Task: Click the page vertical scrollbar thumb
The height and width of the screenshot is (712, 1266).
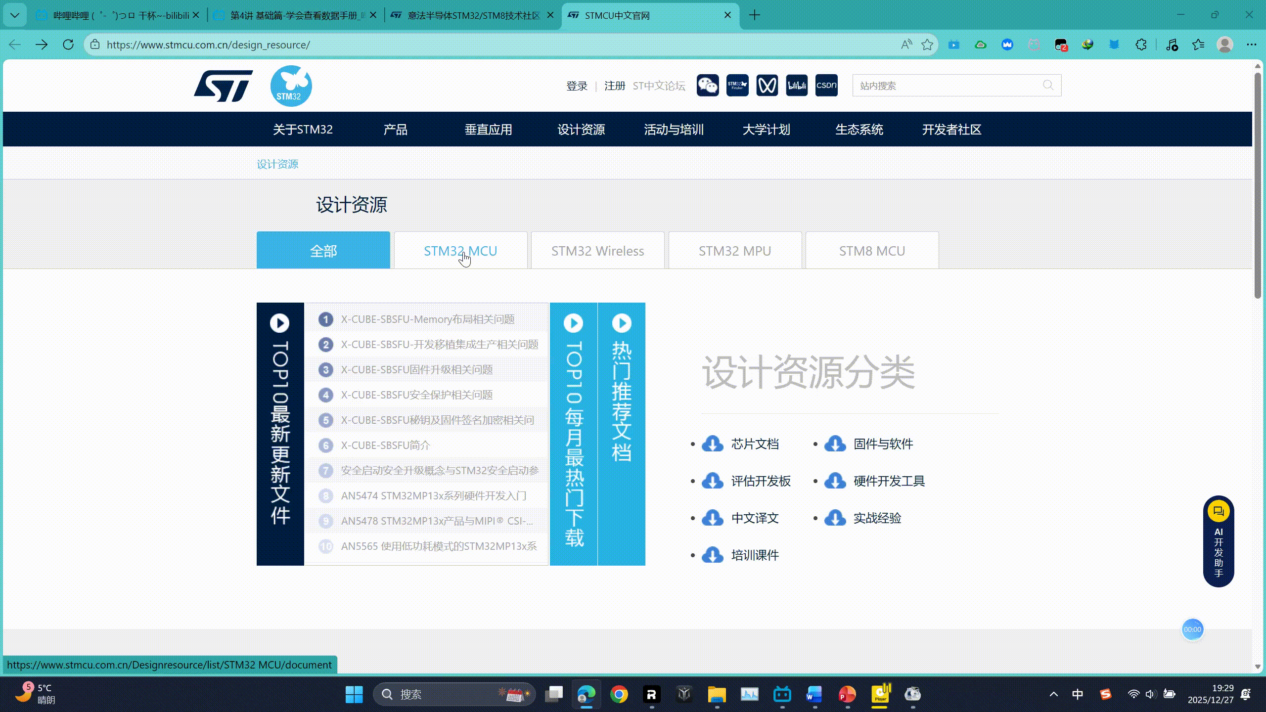Action: [1258, 185]
